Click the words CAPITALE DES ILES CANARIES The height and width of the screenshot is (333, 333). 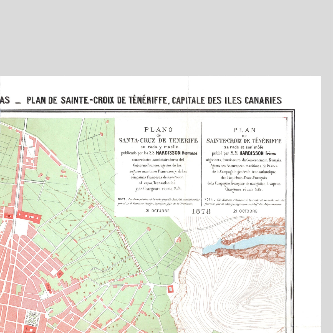[227, 100]
